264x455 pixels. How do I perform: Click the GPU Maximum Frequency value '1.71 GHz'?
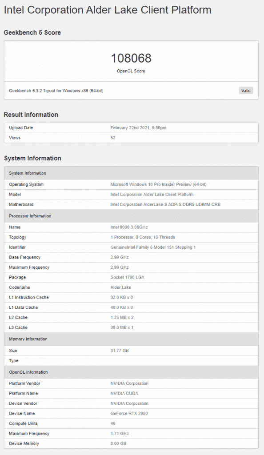pyautogui.click(x=120, y=433)
